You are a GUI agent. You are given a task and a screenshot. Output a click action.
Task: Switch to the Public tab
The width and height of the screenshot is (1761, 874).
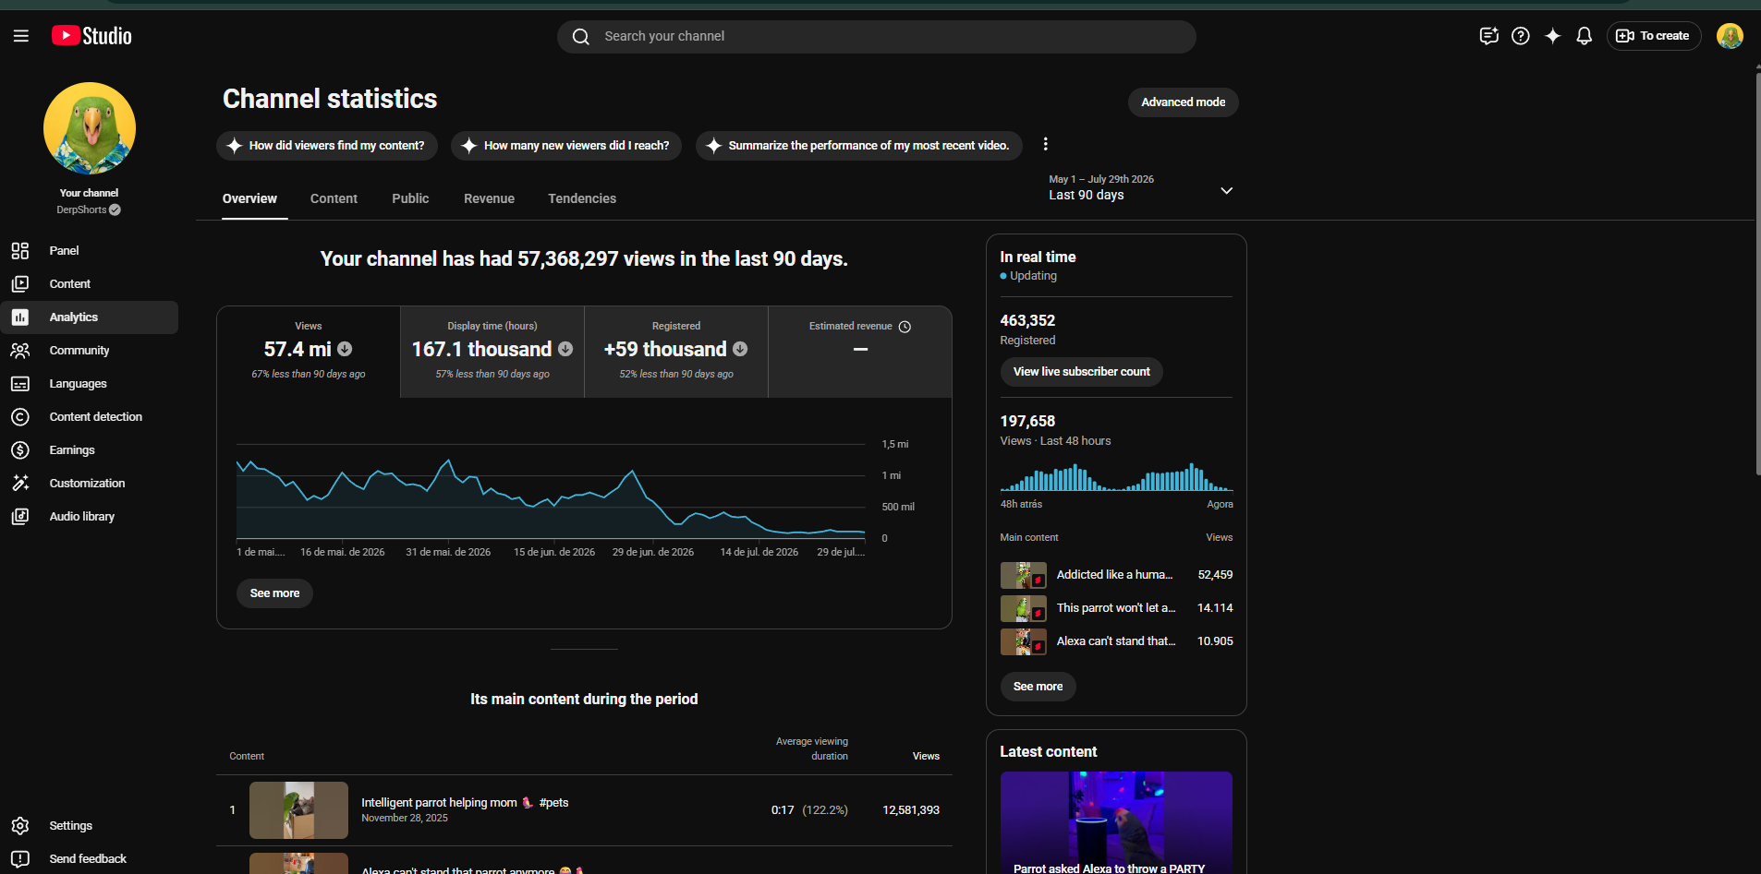pos(410,198)
